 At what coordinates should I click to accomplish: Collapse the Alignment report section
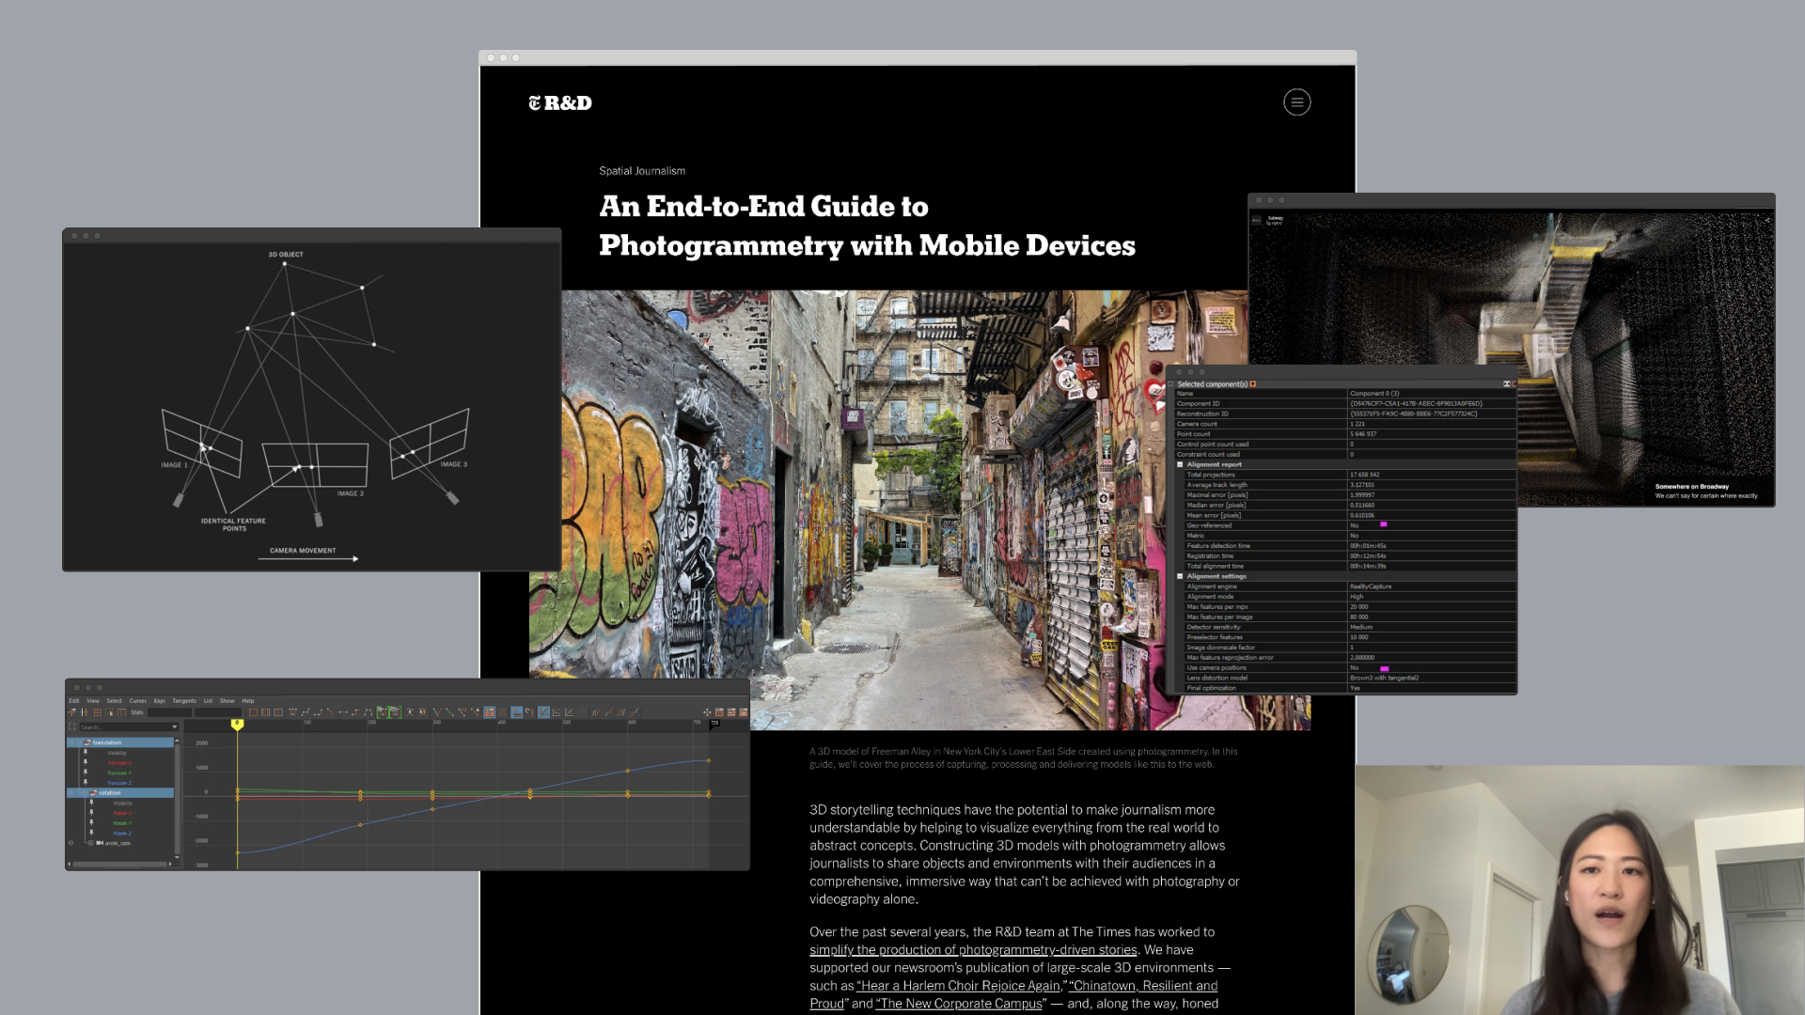pos(1180,464)
